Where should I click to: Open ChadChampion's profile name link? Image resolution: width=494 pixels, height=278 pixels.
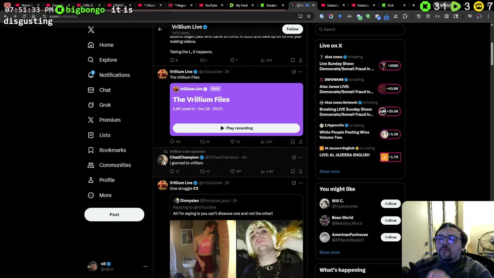(x=184, y=158)
